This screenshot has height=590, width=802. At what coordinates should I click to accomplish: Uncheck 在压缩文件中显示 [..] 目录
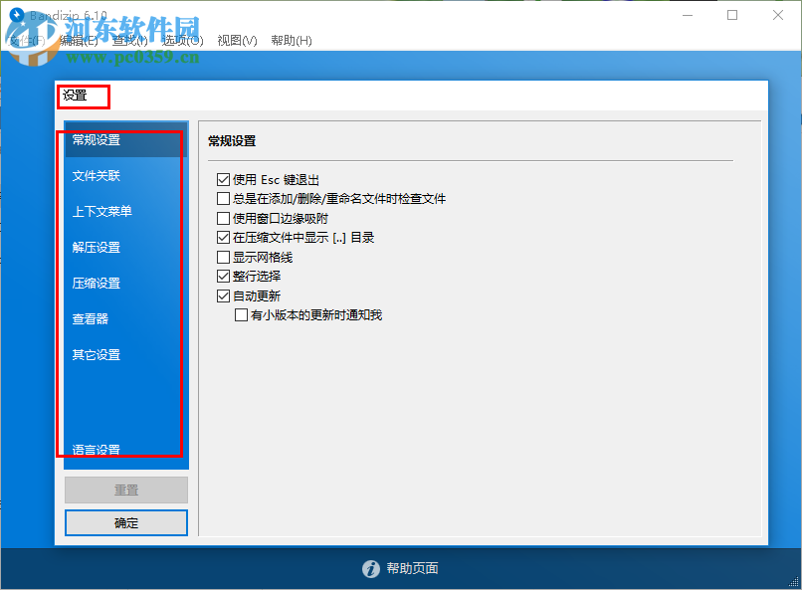click(221, 237)
